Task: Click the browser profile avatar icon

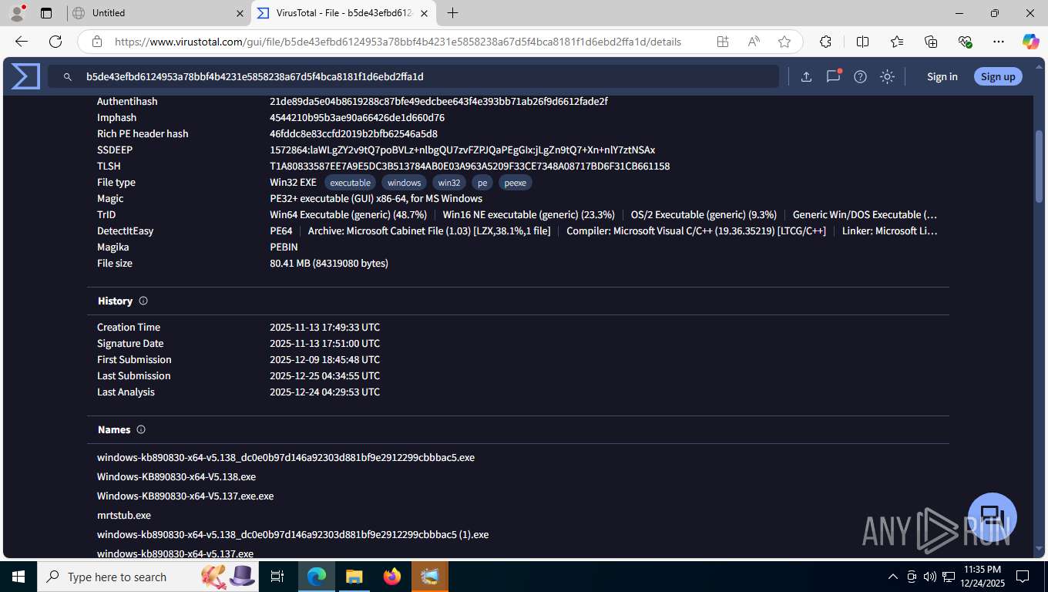Action: 16,13
